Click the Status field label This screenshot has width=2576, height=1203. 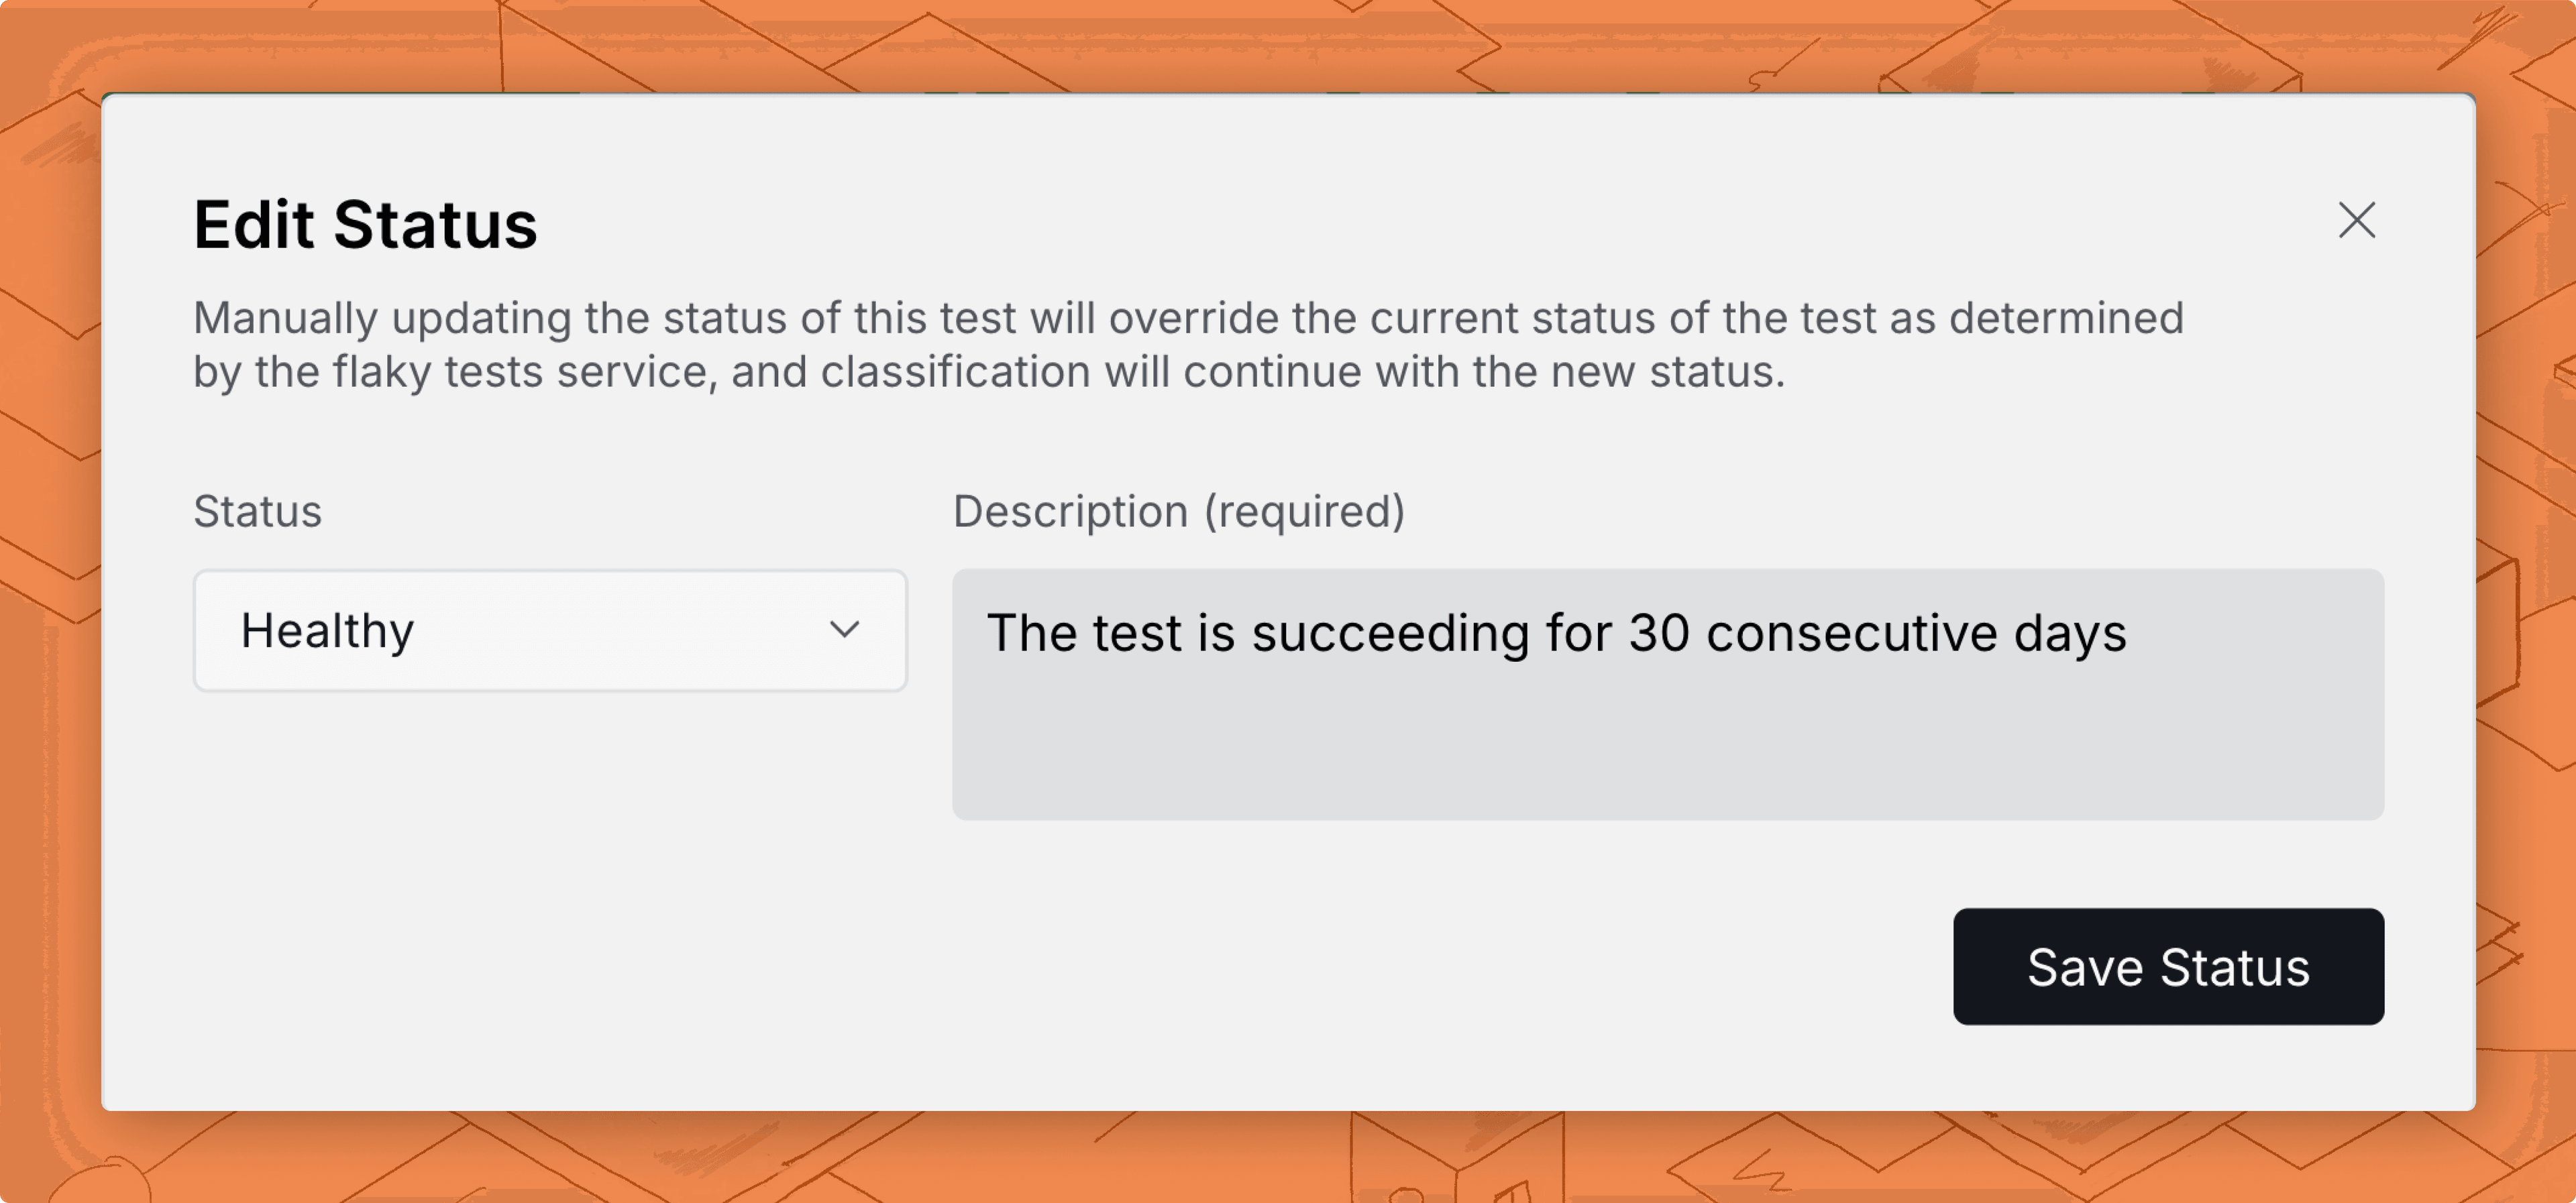257,511
